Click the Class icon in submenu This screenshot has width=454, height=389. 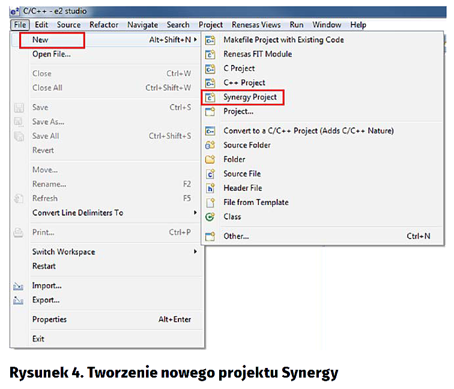pyautogui.click(x=210, y=217)
